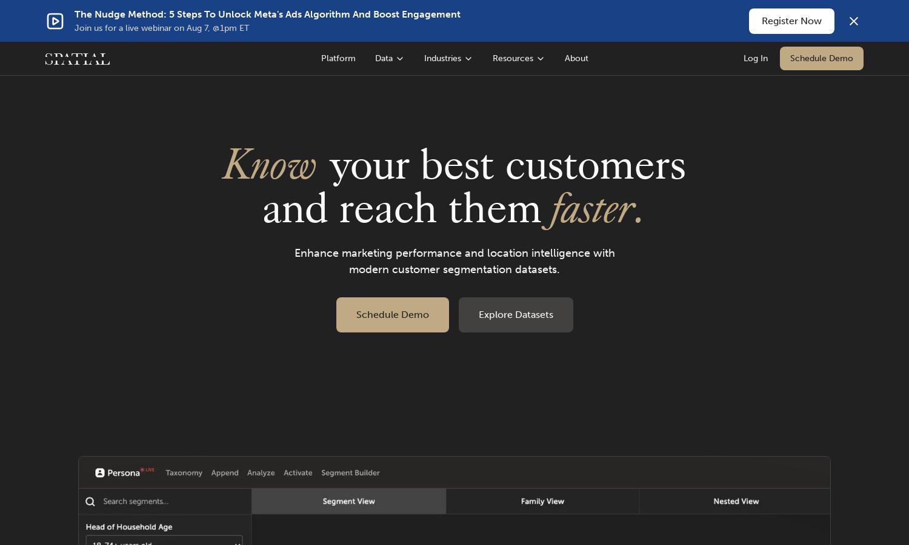The height and width of the screenshot is (545, 909).
Task: Click the Log In link
Action: point(756,59)
